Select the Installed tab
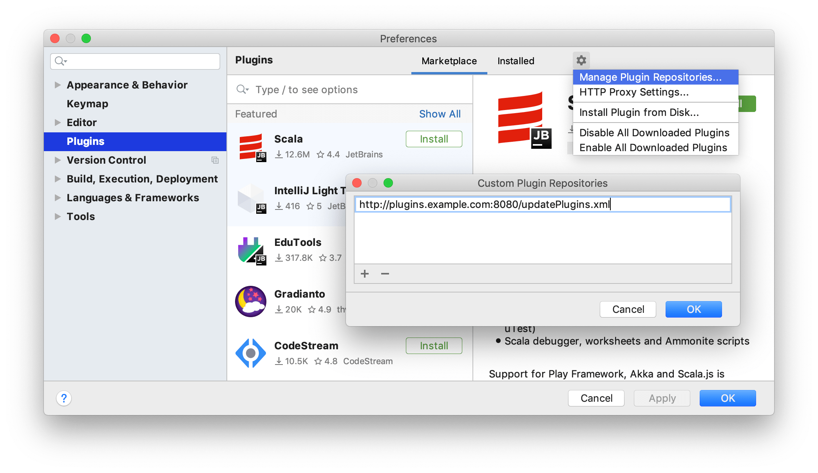This screenshot has height=473, width=818. [x=517, y=60]
